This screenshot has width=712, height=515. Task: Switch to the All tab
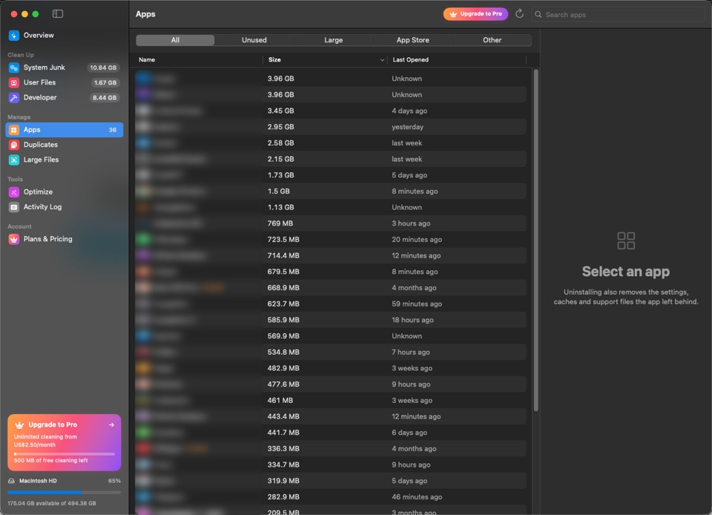pos(175,40)
